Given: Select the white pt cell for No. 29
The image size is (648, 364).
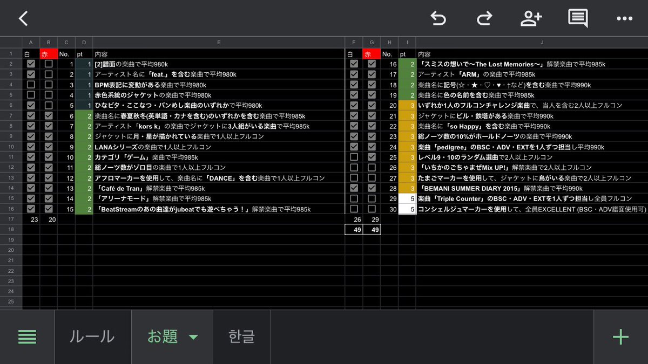Looking at the screenshot, I should click(407, 198).
